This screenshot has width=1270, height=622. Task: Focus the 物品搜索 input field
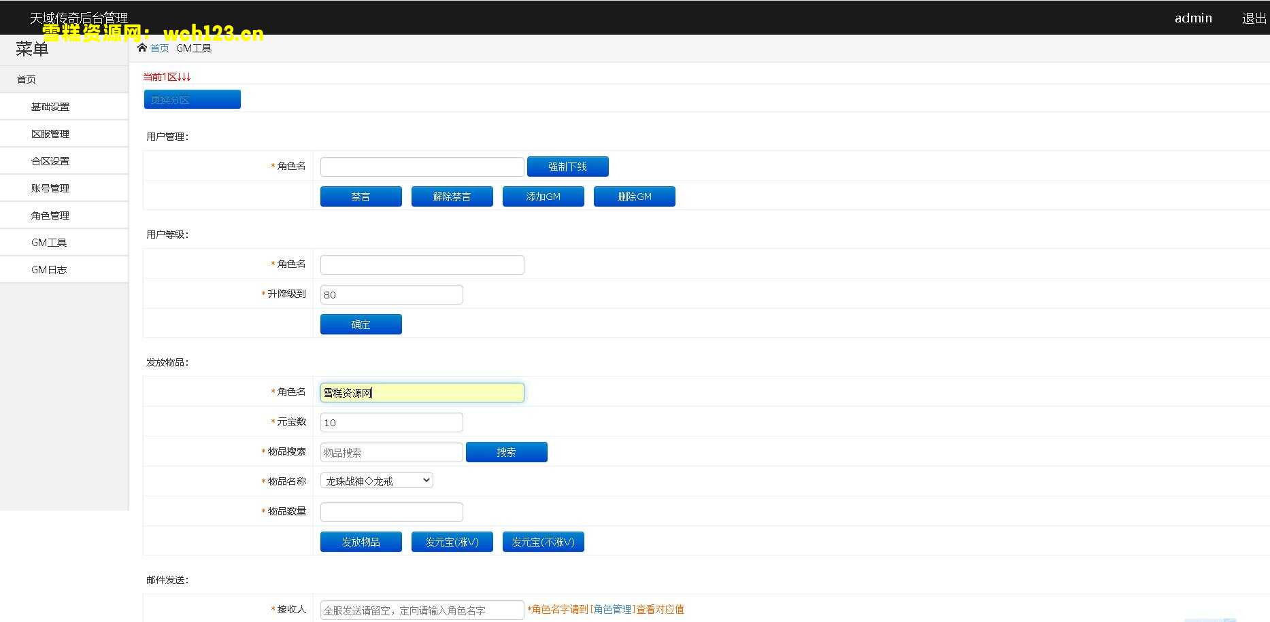[391, 452]
